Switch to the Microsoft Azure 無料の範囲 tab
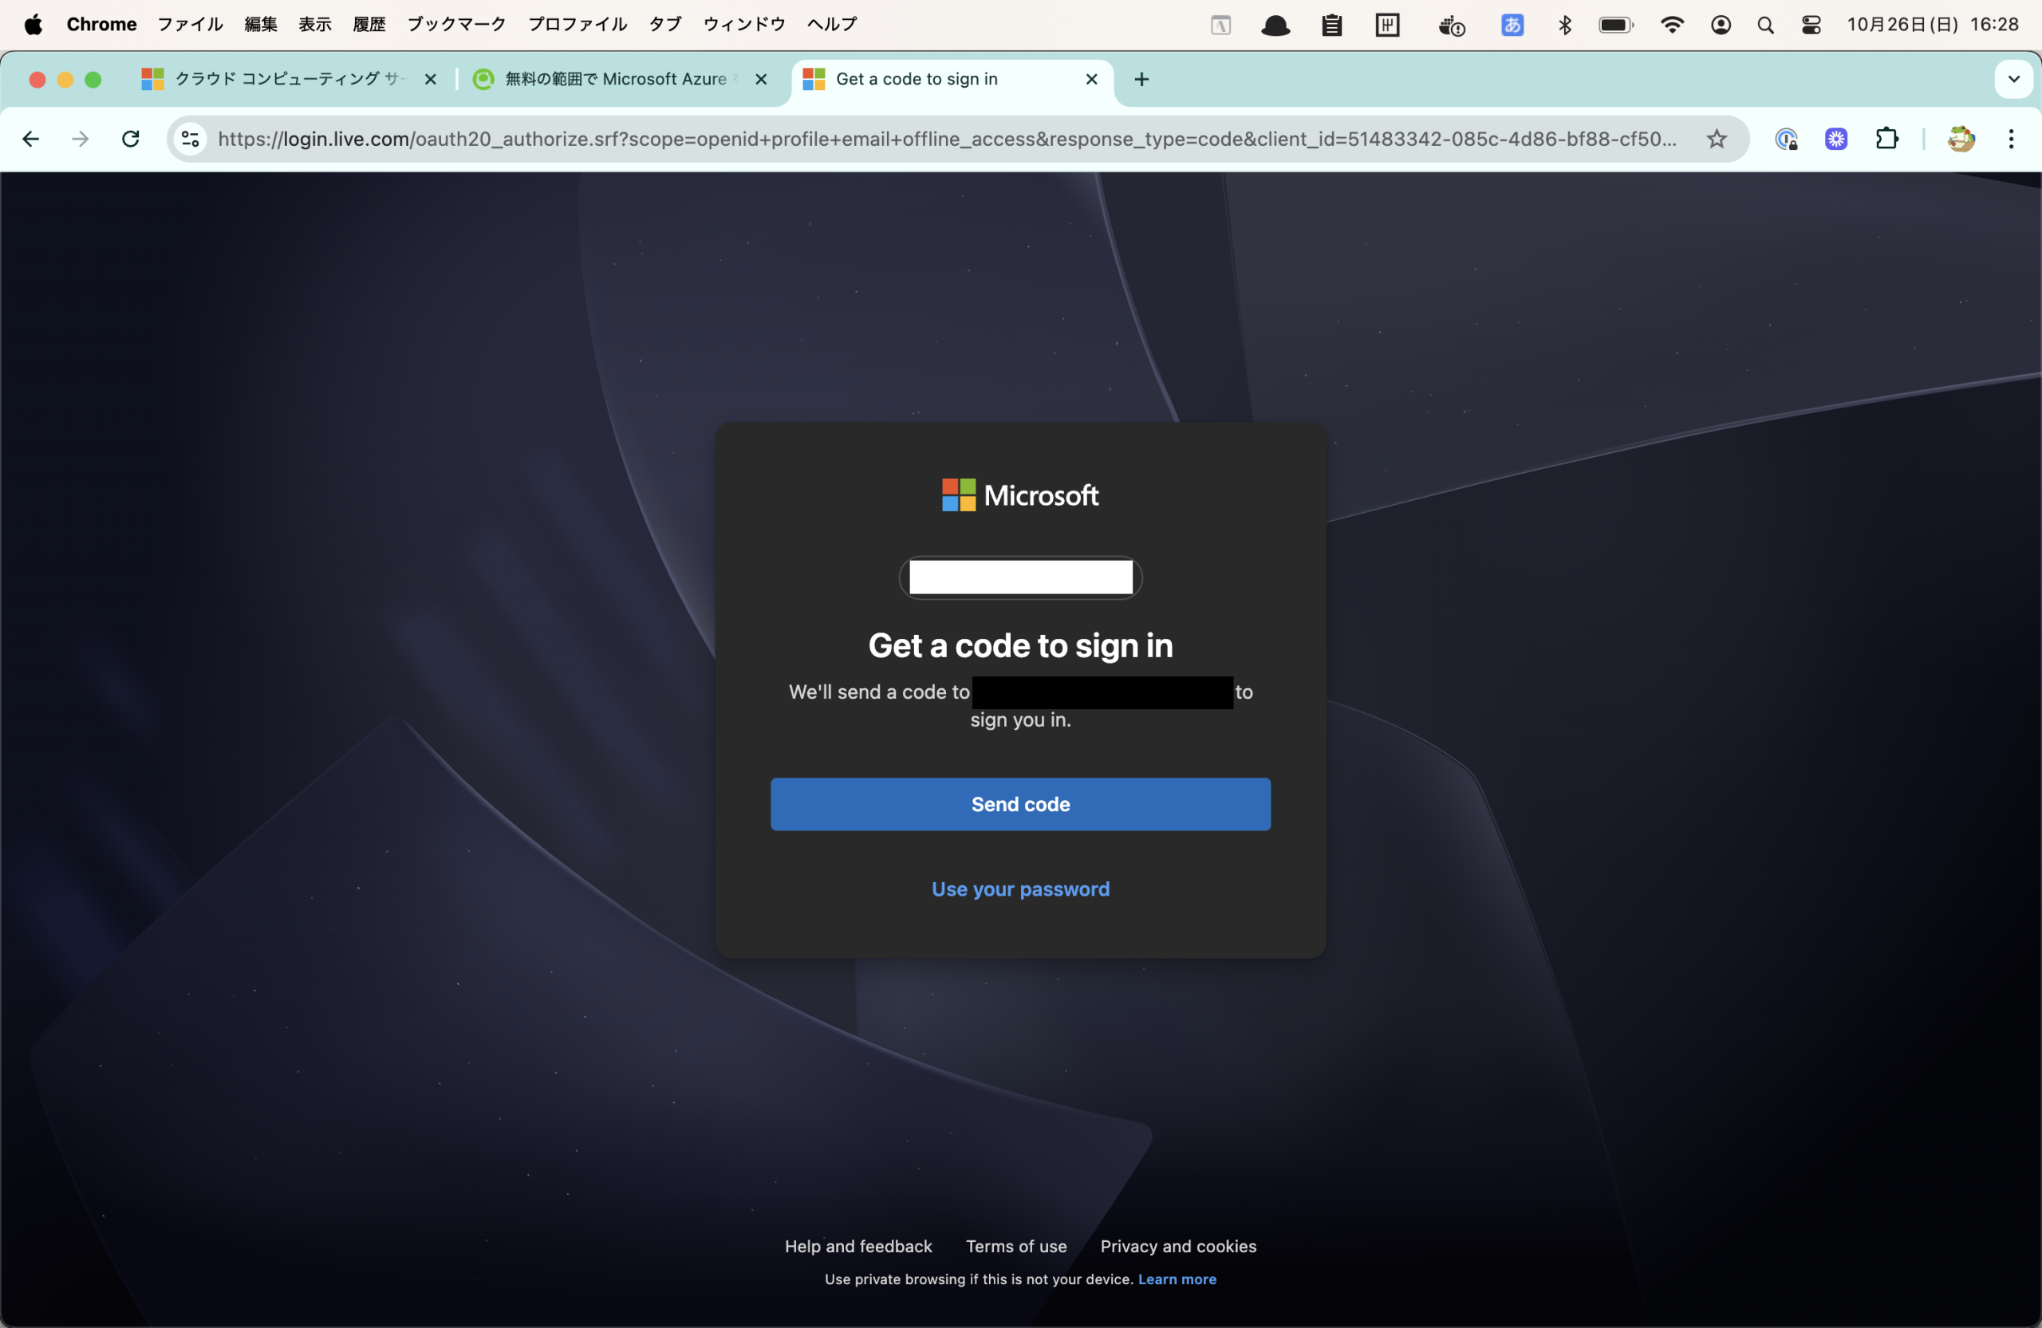The image size is (2042, 1328). [x=615, y=79]
